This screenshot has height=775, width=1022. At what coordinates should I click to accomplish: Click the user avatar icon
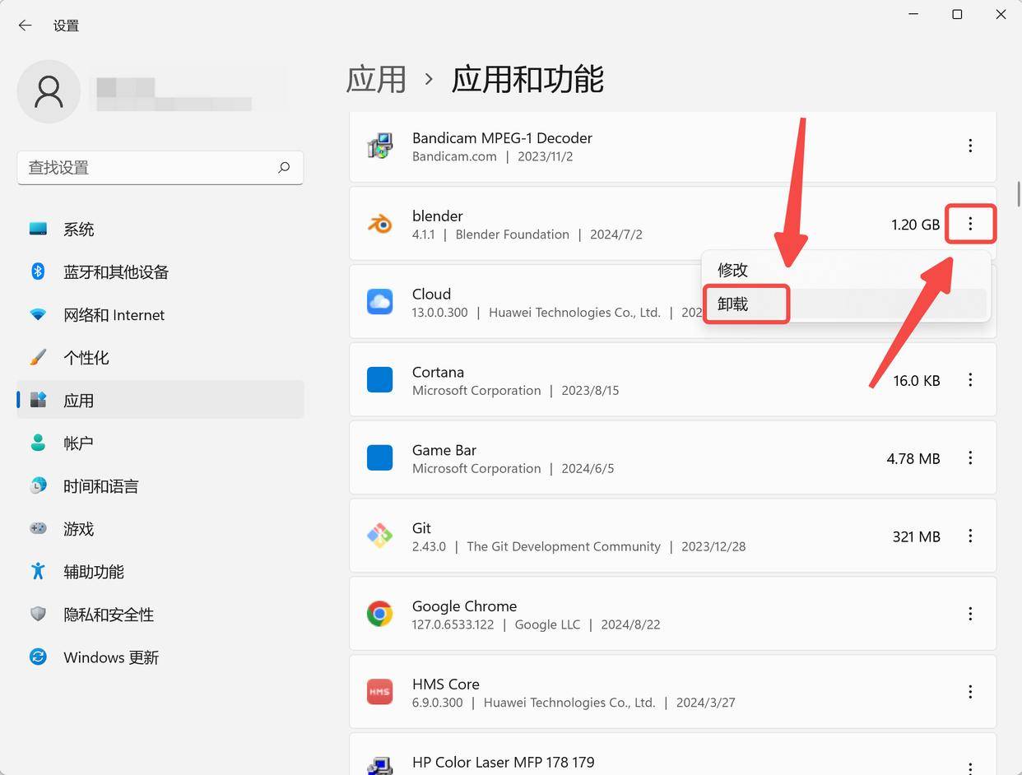(x=49, y=91)
